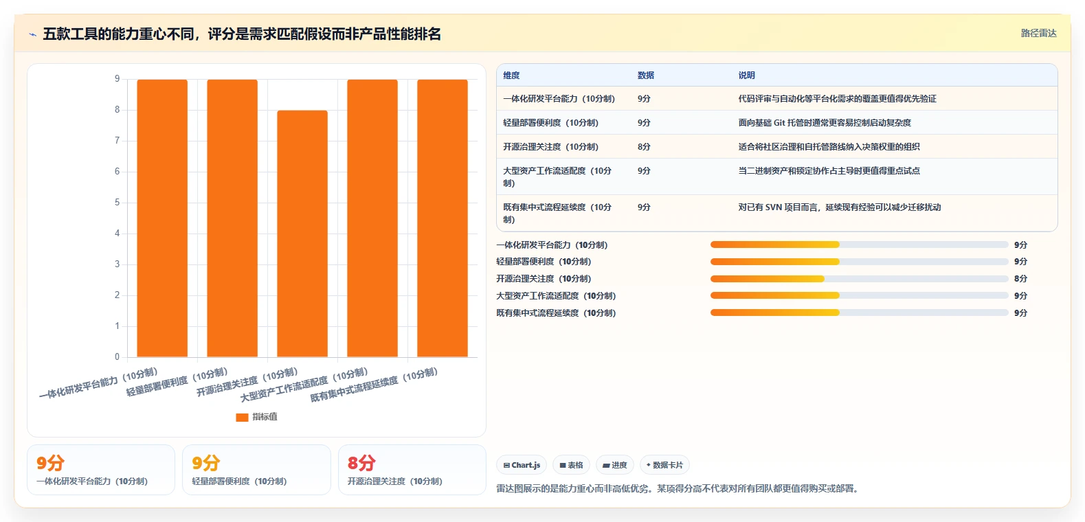This screenshot has height=522, width=1085.
Task: Select table row 既有集中式流程延续度
Action: point(776,213)
